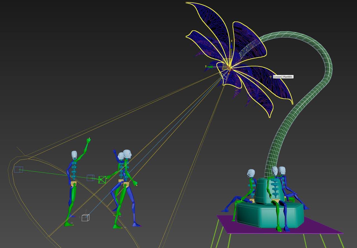Viewport: 357px width, 248px height.
Task: Click the green crossed dummy helper gizmo
Action: 102,179
